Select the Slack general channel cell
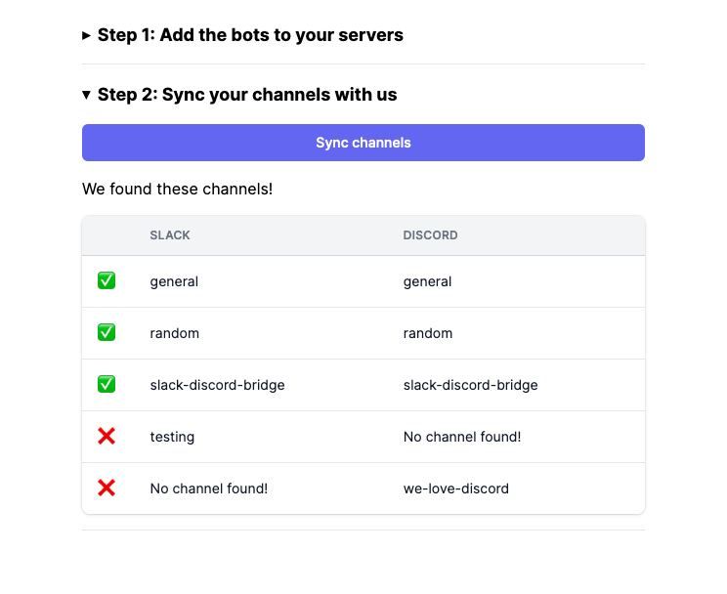Viewport: 727px width, 594px height. pos(174,281)
